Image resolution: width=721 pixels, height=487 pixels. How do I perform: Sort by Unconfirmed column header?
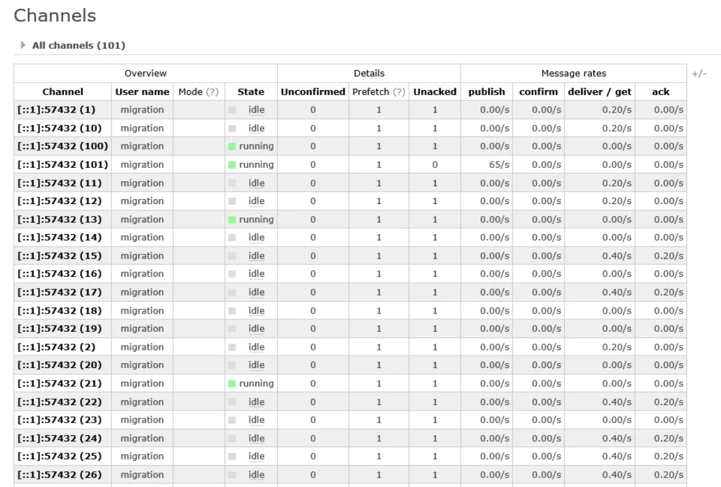[x=313, y=91]
